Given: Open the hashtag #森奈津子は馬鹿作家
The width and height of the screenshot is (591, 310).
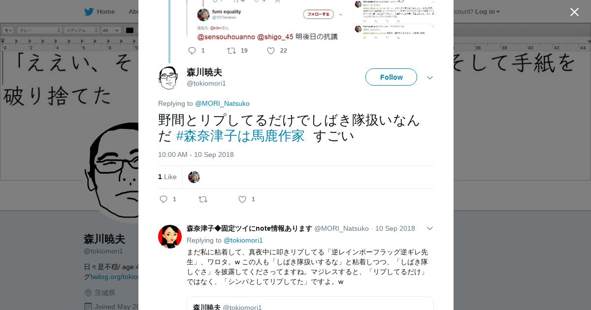Looking at the screenshot, I should click(x=240, y=136).
